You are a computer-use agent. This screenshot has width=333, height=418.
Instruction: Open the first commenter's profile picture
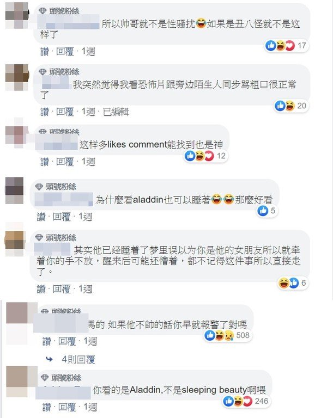(17, 15)
